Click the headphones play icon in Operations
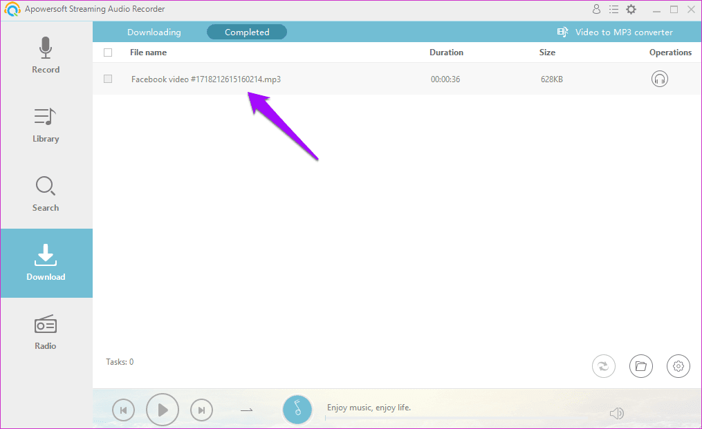The height and width of the screenshot is (429, 702). coord(660,79)
